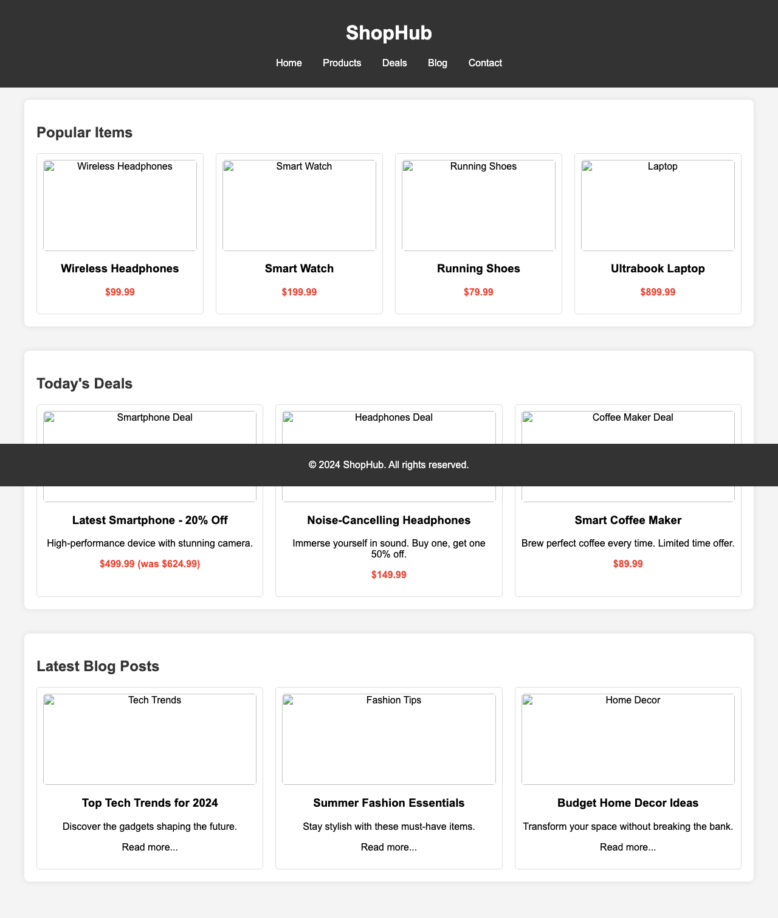Image resolution: width=778 pixels, height=918 pixels.
Task: Open the Contact page
Action: tap(484, 63)
